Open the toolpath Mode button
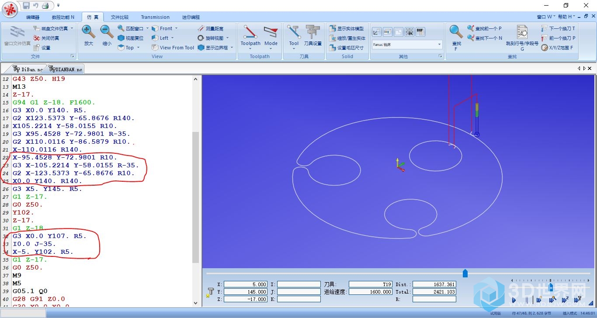Viewport: 597px width, 318px height. (271, 37)
